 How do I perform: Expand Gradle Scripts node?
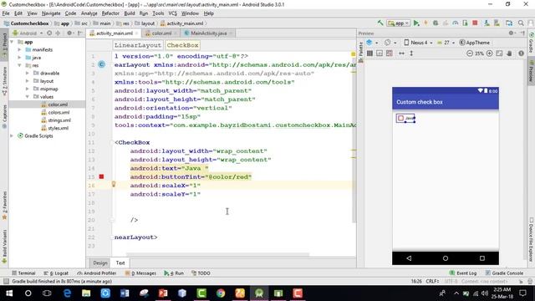(13, 135)
